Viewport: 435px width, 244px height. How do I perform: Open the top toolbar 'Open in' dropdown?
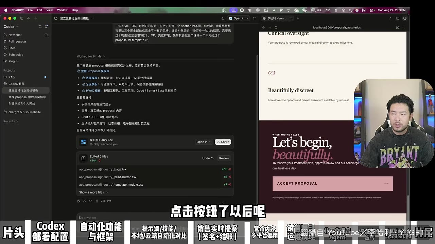(239, 18)
